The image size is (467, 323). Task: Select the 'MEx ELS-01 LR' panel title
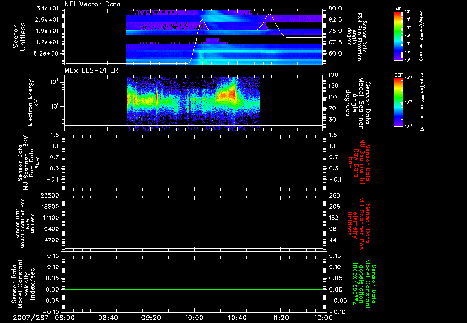91,70
